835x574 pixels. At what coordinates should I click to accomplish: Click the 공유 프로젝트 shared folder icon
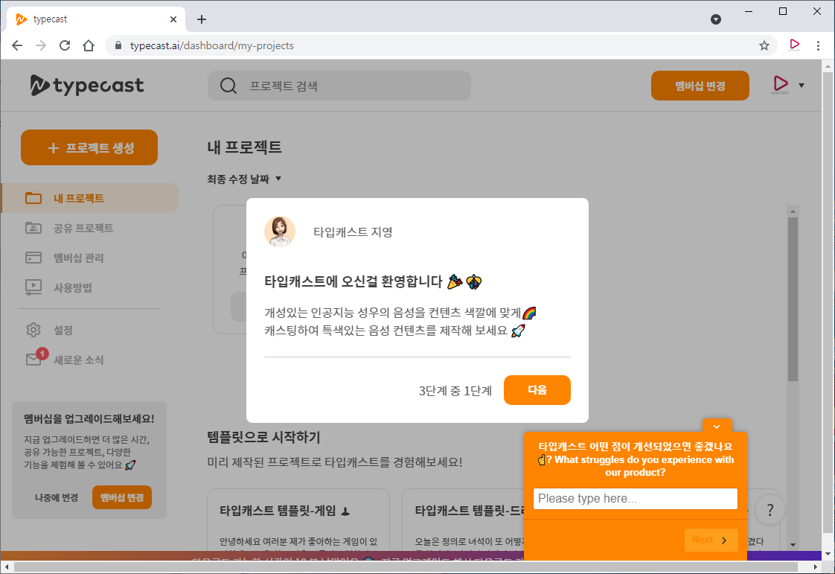pyautogui.click(x=33, y=228)
